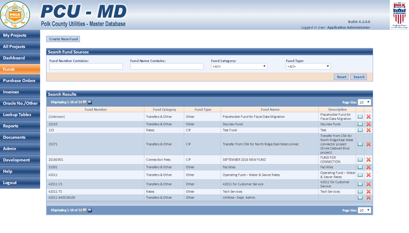The width and height of the screenshot is (409, 233).
Task: Click the Create New Fund button
Action: (63, 39)
